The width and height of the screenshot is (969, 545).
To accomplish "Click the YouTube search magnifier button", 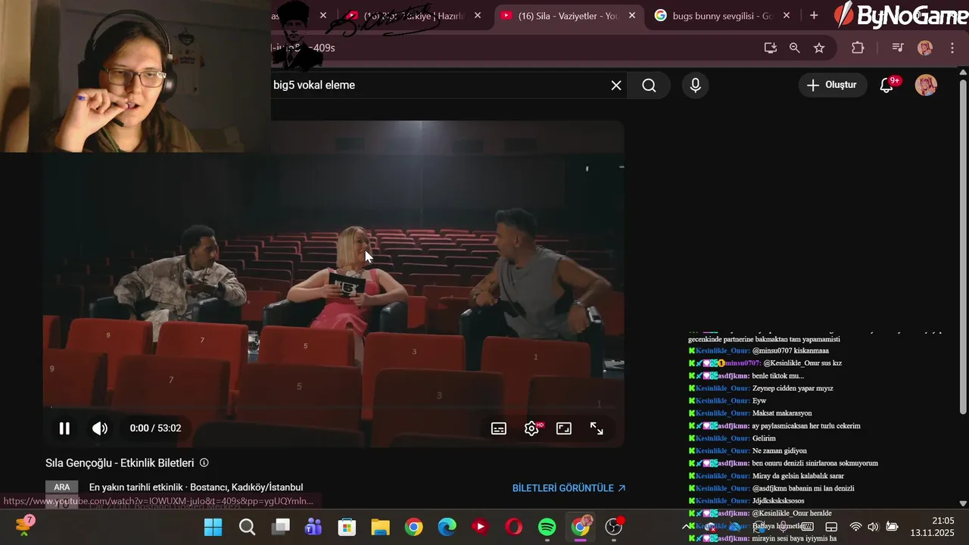I will pyautogui.click(x=650, y=86).
